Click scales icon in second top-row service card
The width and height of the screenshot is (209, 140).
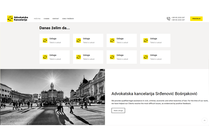point(78,40)
